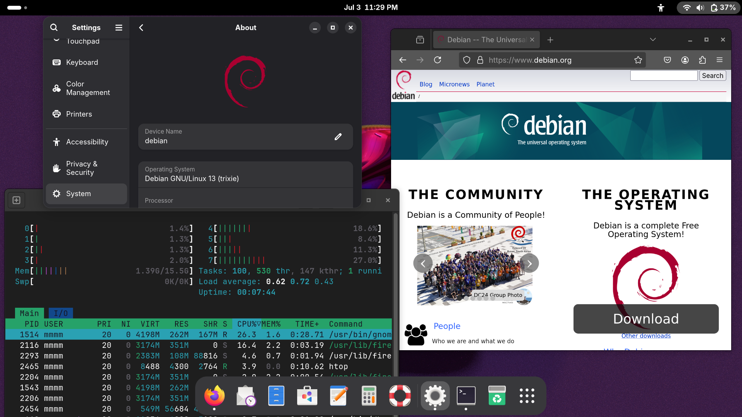Open clock calendar in top bar

click(371, 7)
